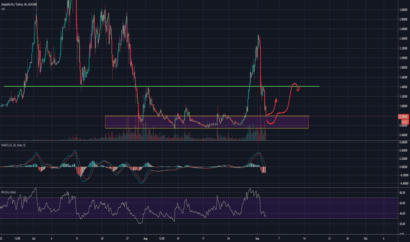Click the red bar countdown timer tag
The width and height of the screenshot is (410, 242).
[x=405, y=122]
